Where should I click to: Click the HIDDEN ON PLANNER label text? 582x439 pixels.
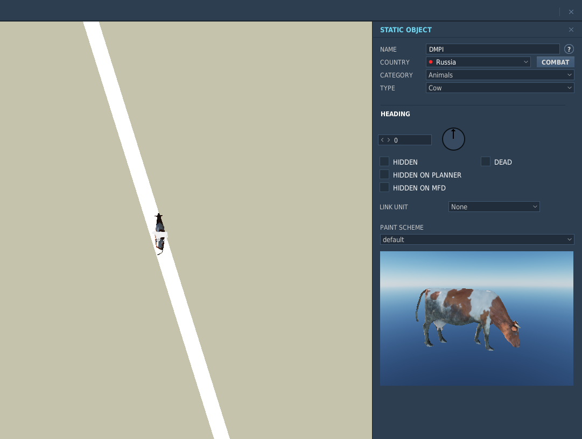pos(427,175)
